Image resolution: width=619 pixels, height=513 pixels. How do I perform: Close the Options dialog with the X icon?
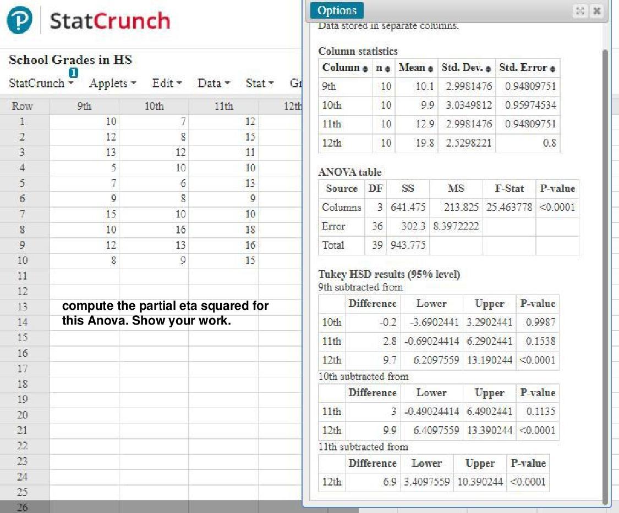597,10
